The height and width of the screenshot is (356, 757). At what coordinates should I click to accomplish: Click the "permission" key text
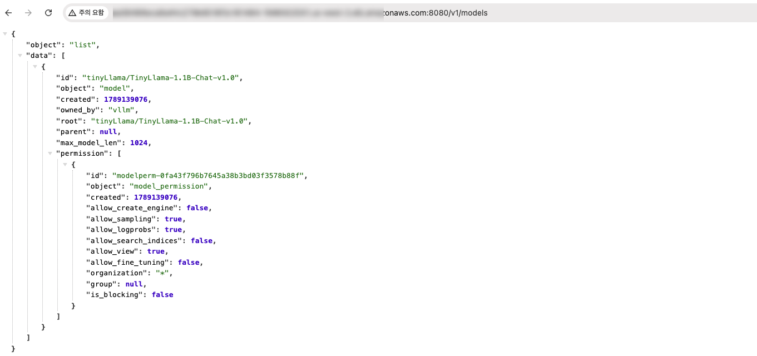(x=82, y=154)
